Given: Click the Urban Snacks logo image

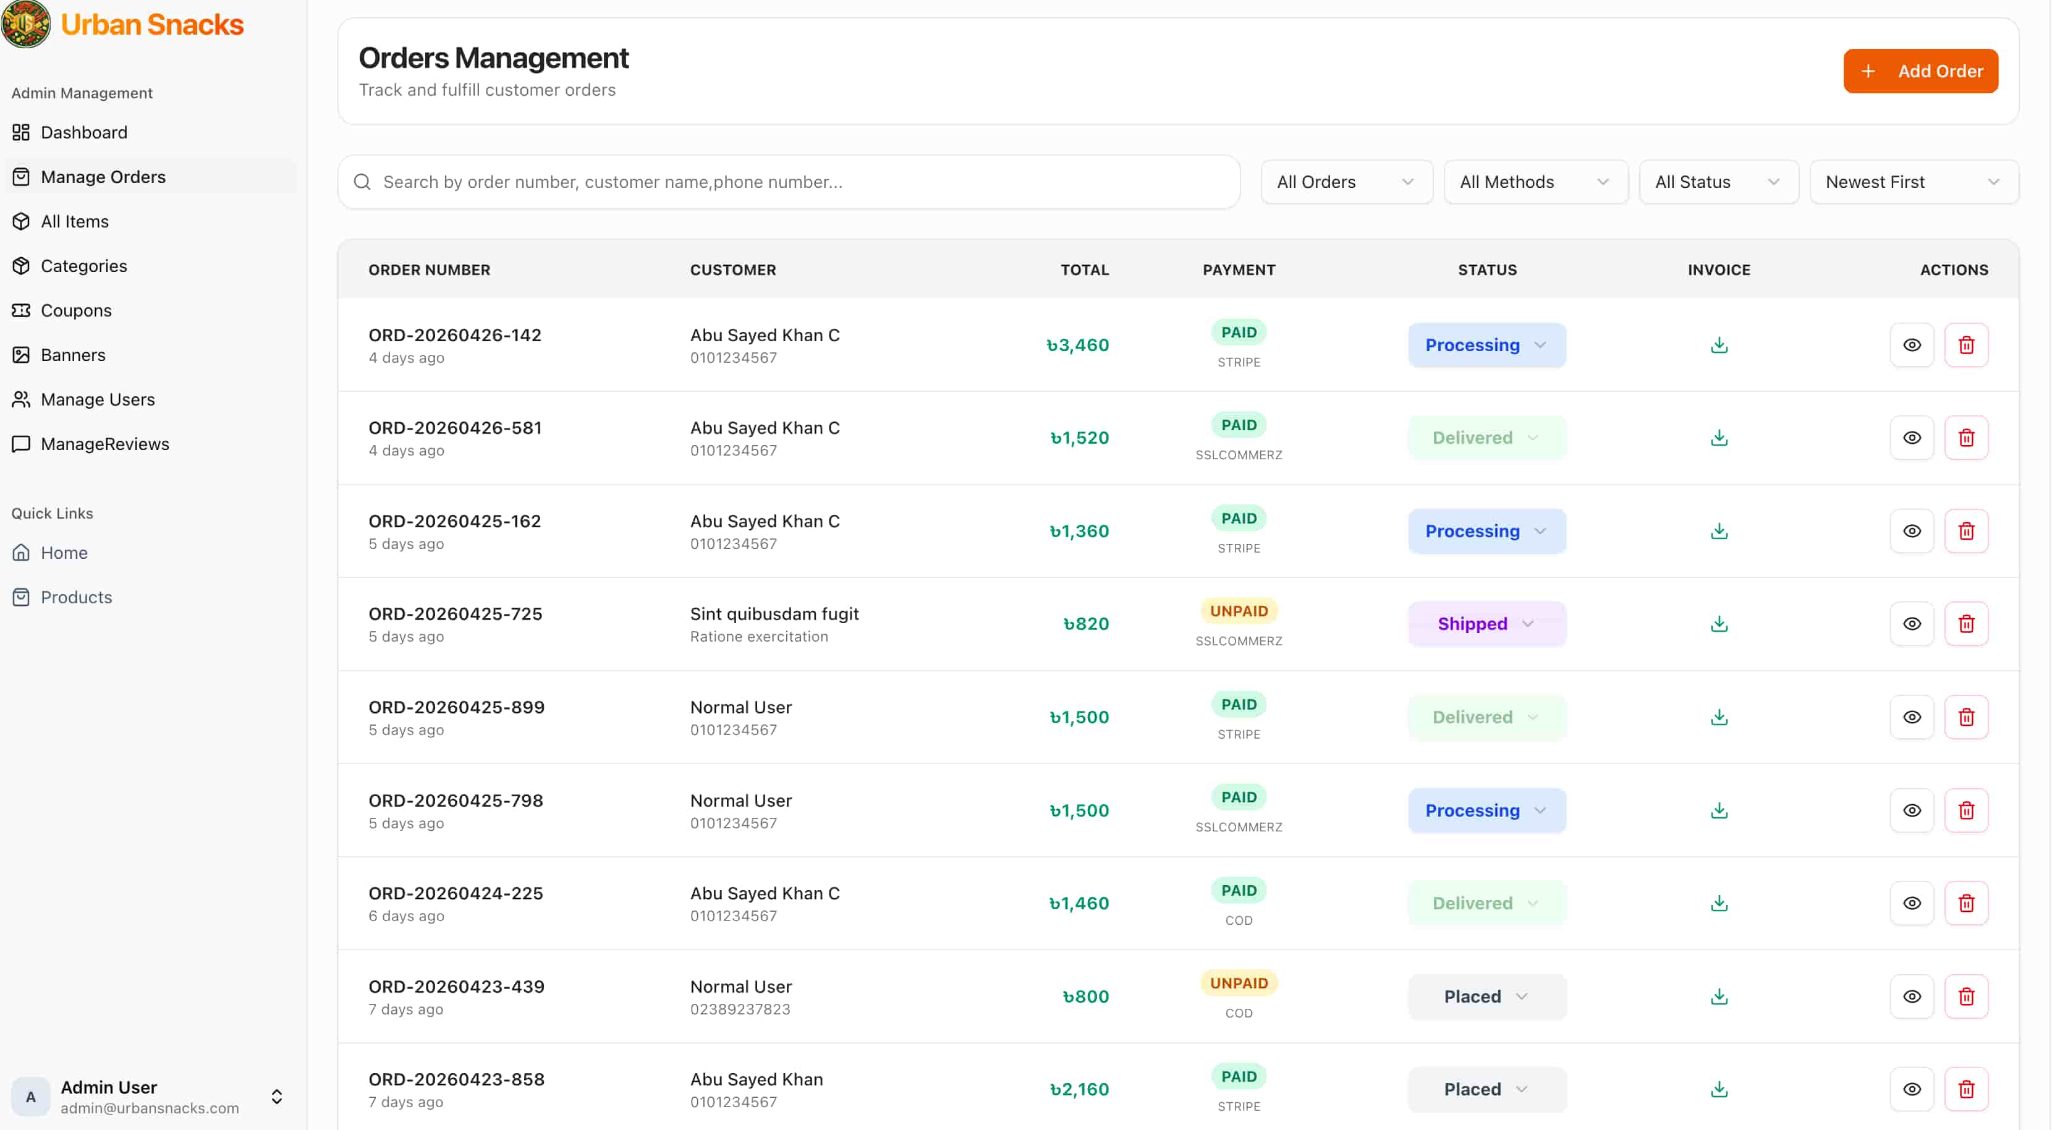Looking at the screenshot, I should [25, 24].
